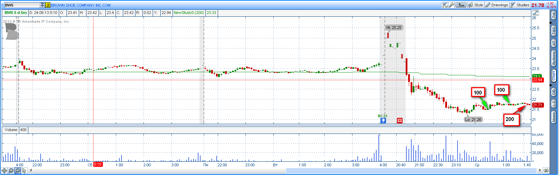This screenshot has width=559, height=175.
Task: Click the red earnings phone icon
Action: pyautogui.click(x=400, y=120)
